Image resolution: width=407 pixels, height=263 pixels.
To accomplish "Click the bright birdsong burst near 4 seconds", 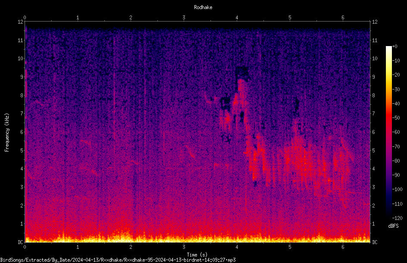I will click(x=236, y=109).
